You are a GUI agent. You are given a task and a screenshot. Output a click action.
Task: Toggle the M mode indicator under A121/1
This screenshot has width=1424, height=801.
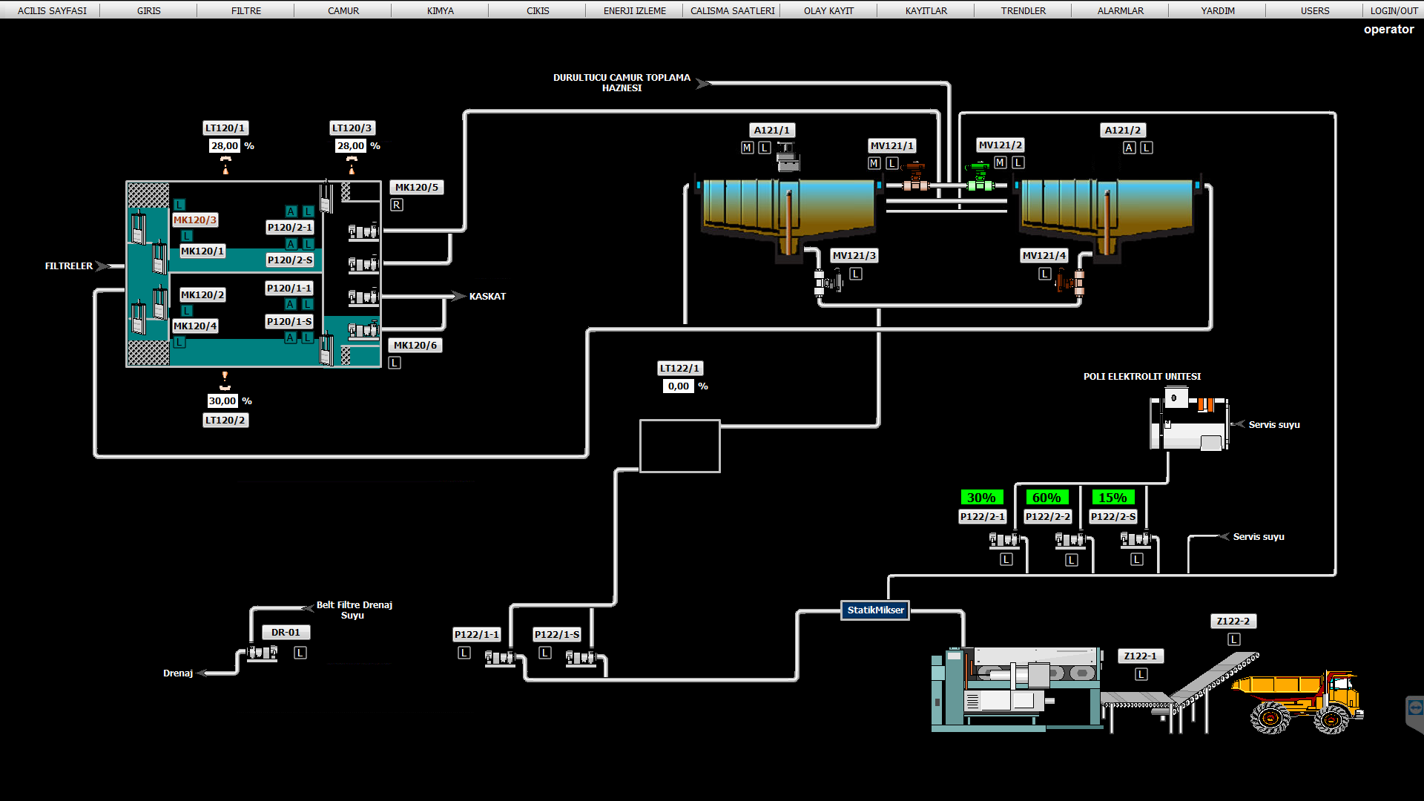click(747, 148)
